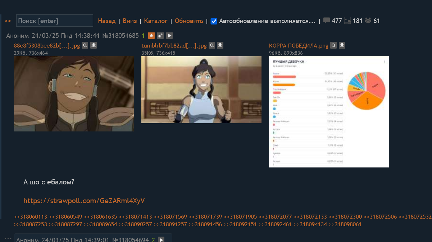Click magnifier icon next to КОРРА ПОБЕДИЛА.png
The height and width of the screenshot is (242, 432).
tap(333, 45)
